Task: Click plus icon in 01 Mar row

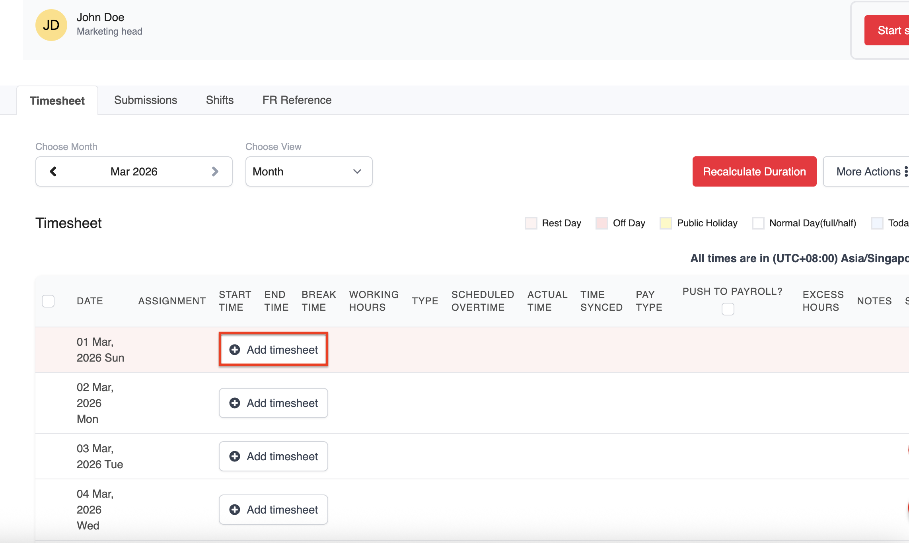Action: 235,350
